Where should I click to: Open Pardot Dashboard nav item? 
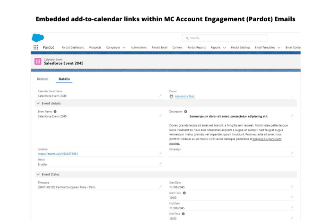[x=73, y=47]
